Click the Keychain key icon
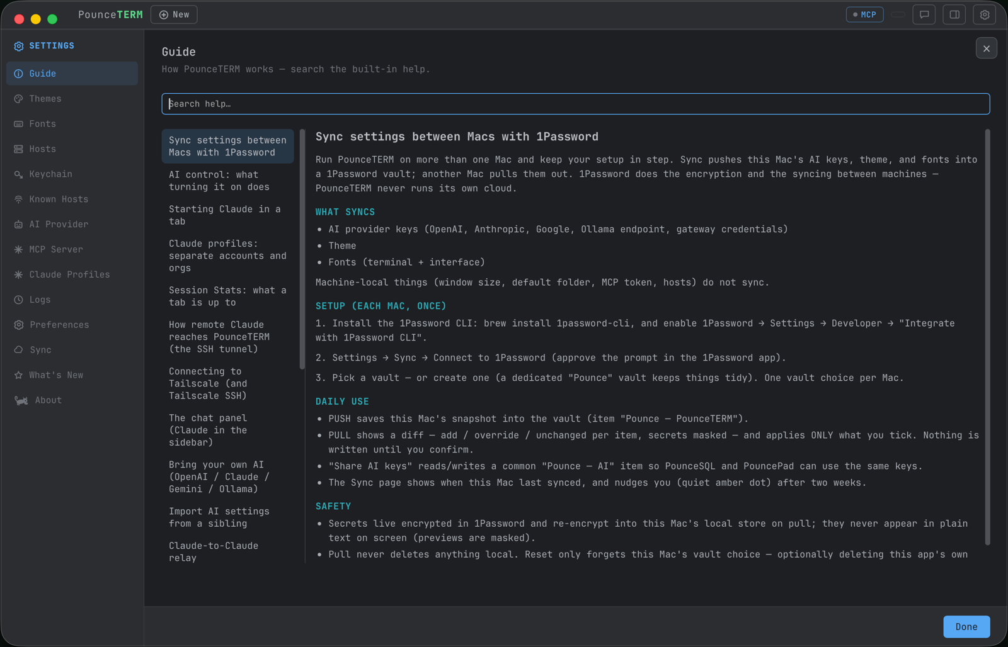This screenshot has height=647, width=1008. [x=18, y=174]
